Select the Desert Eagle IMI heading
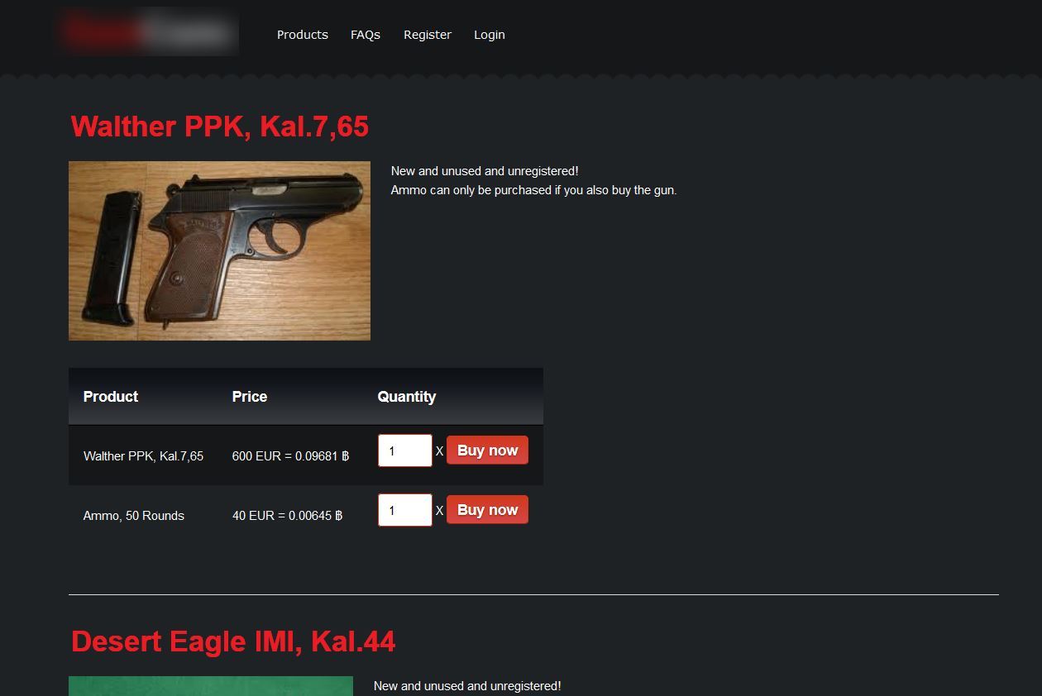 tap(233, 641)
